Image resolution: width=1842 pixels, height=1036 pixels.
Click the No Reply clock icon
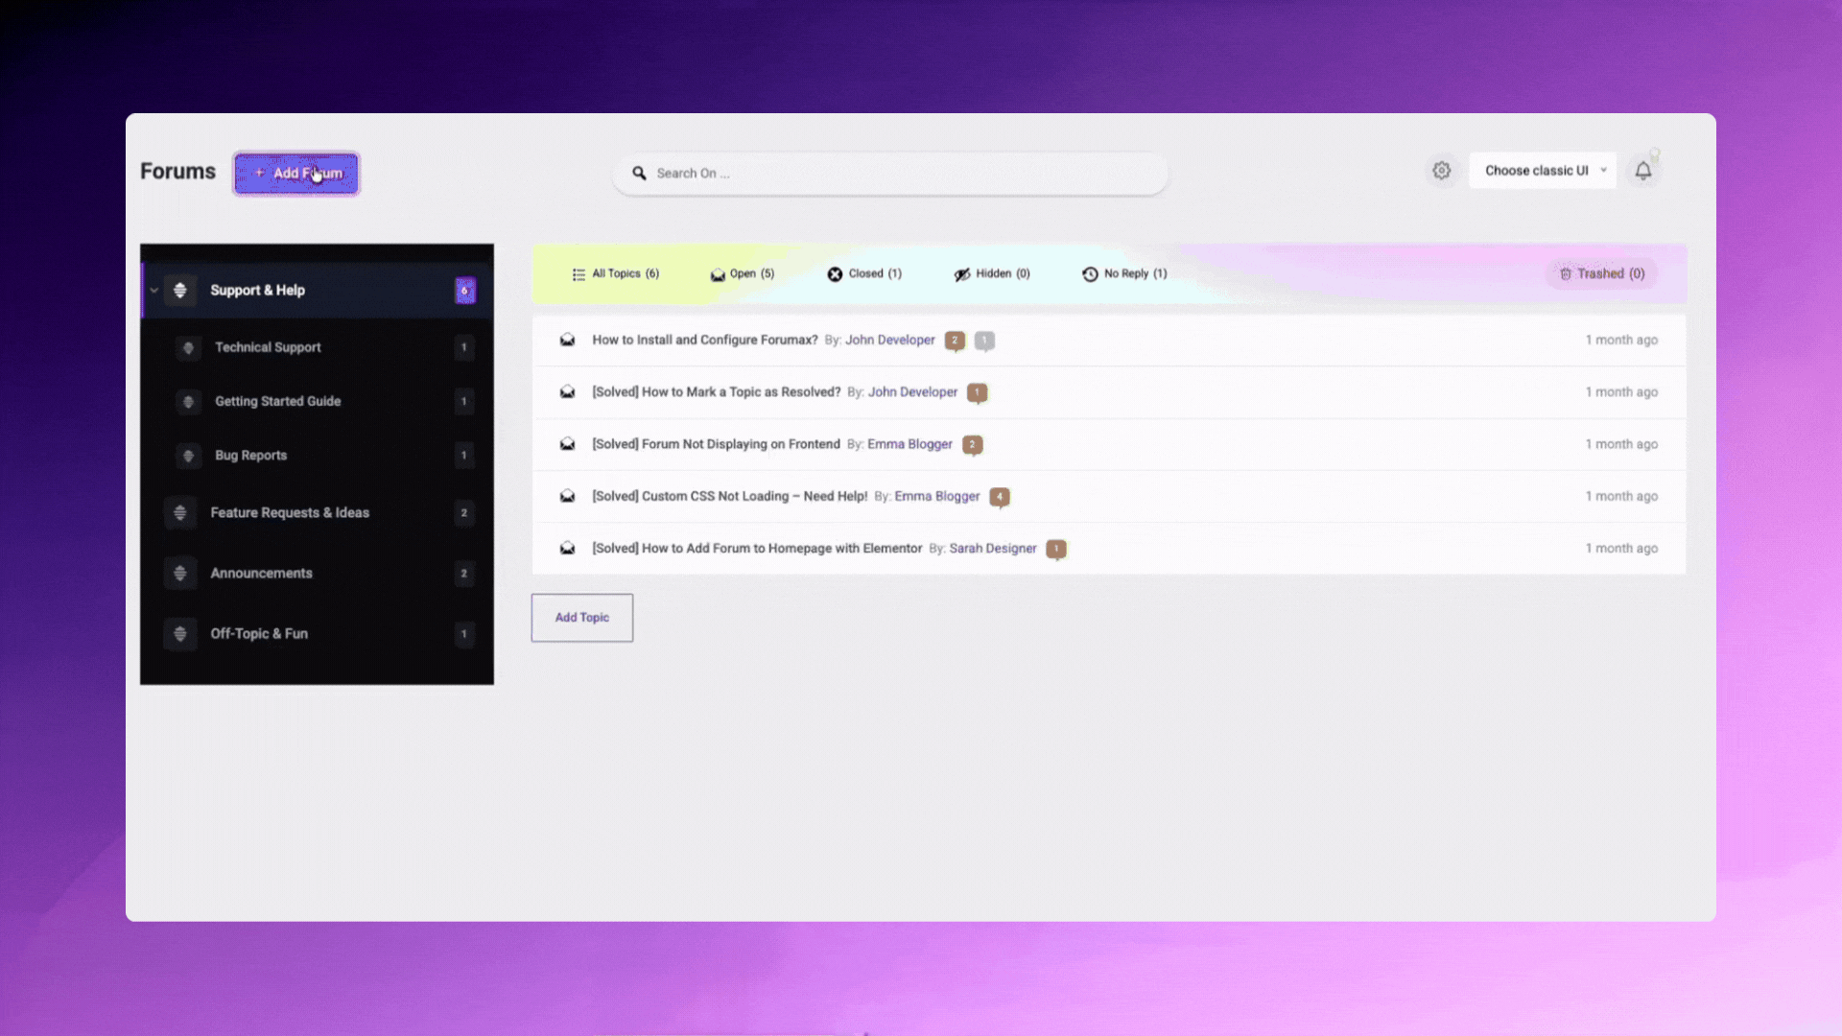point(1090,274)
